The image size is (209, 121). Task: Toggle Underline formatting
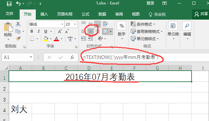46,31
